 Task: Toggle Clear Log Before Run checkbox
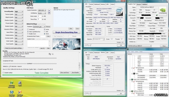tap(28, 32)
